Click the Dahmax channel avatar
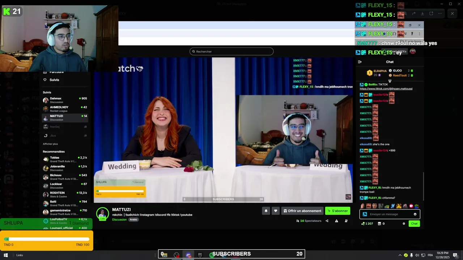Image resolution: width=463 pixels, height=260 pixels. point(46,100)
